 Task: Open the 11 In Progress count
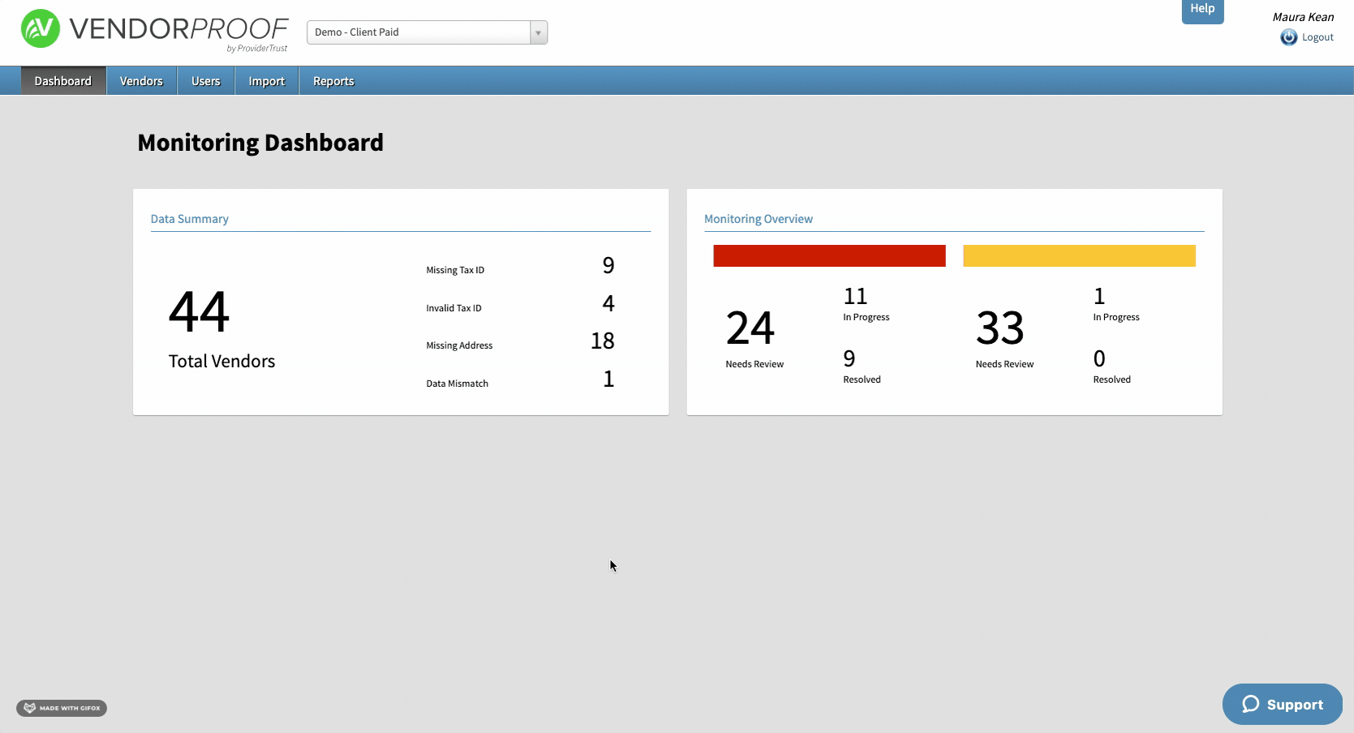coord(855,297)
